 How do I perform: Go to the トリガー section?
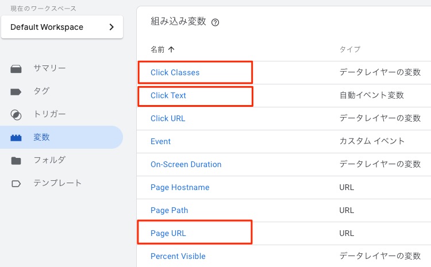pos(49,114)
